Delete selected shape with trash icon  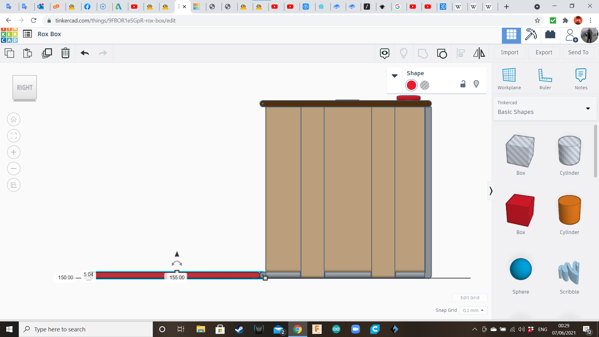click(66, 53)
